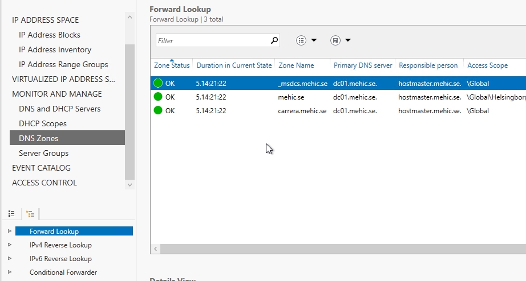Switch to the tree view tab icon
This screenshot has width=526, height=281.
[30, 214]
